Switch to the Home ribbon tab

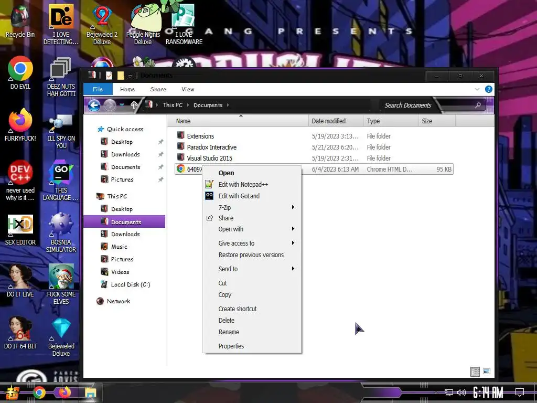click(127, 89)
